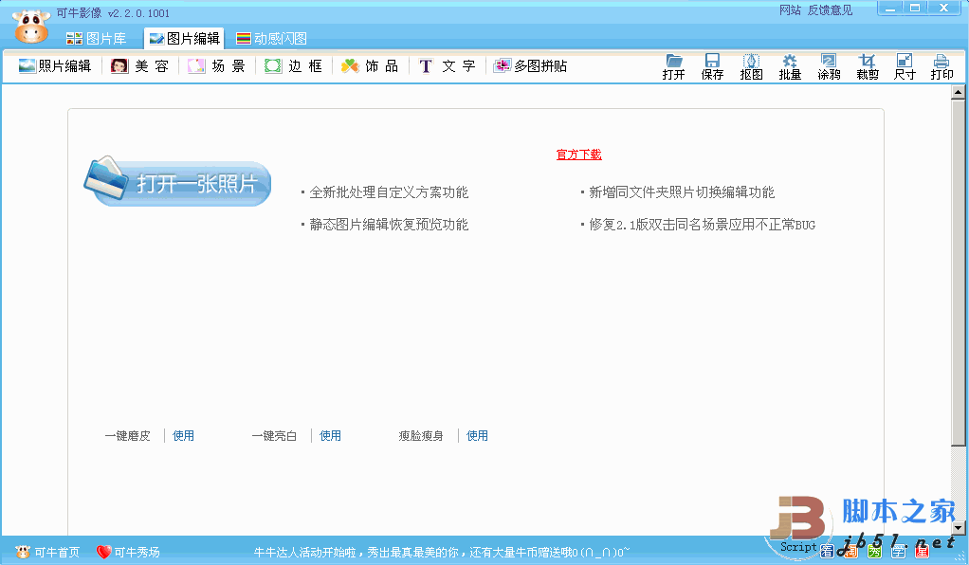Click the 打印 print icon

tap(942, 66)
